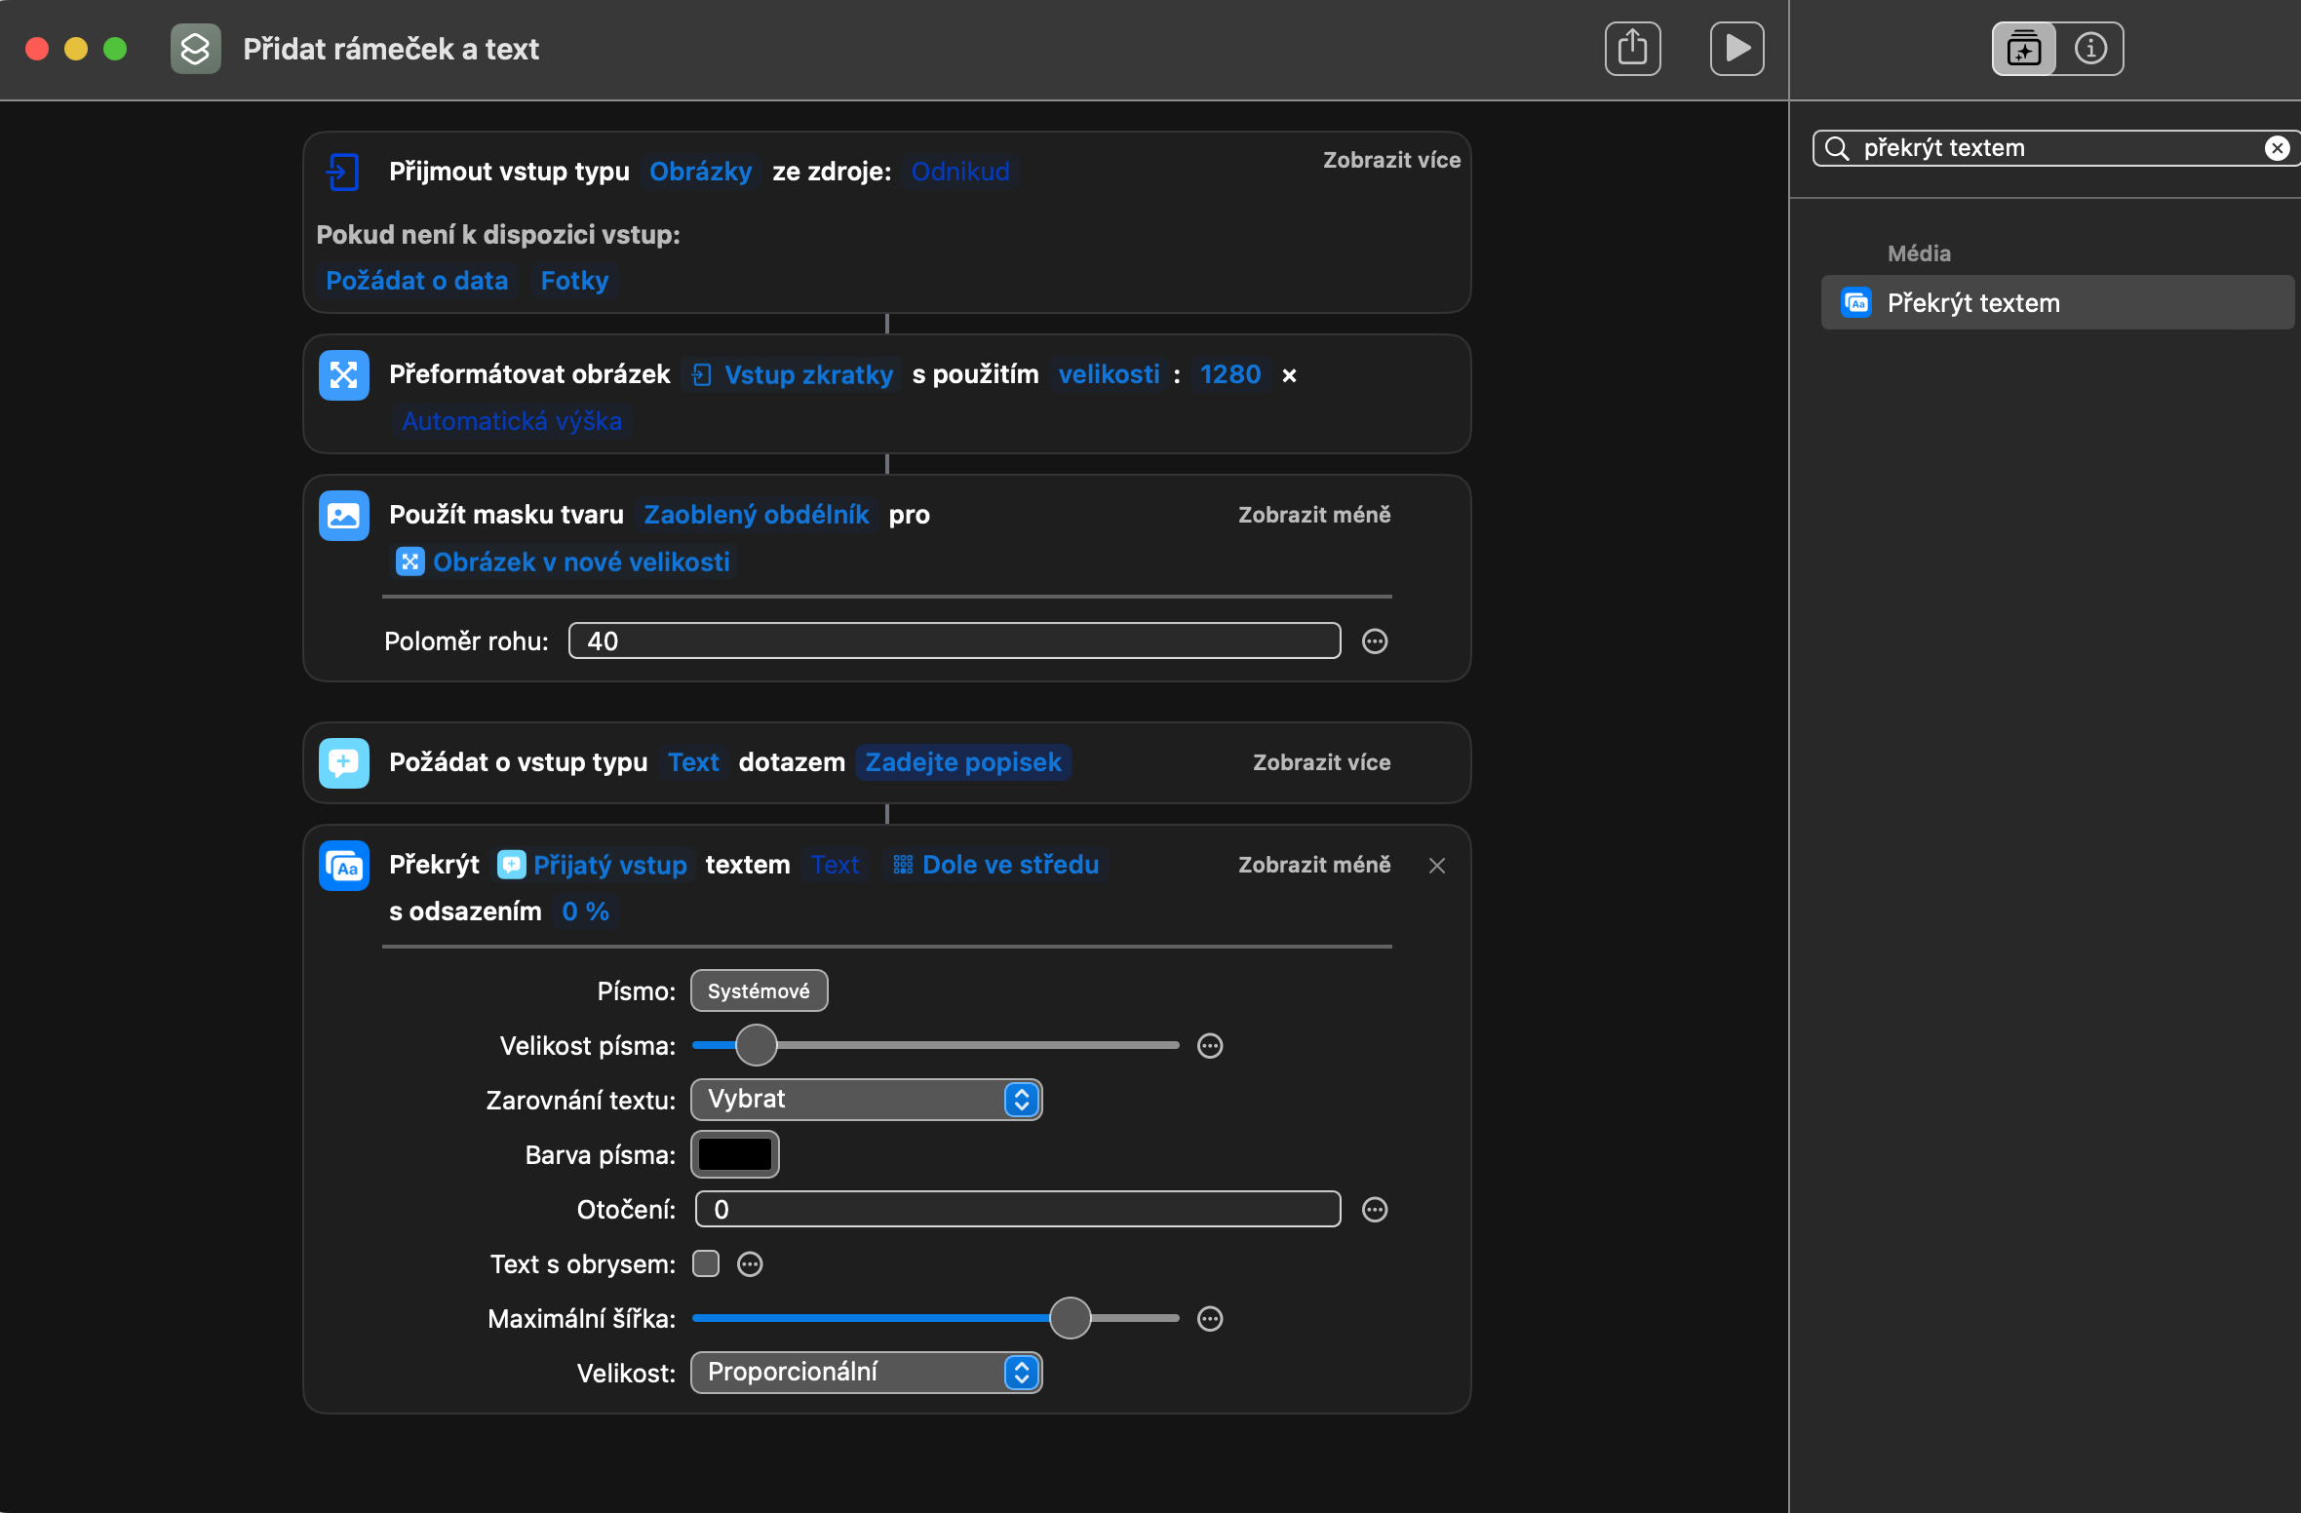Image resolution: width=2301 pixels, height=1513 pixels.
Task: Collapse Překrýt action via Zobrazit méně
Action: click(1313, 865)
